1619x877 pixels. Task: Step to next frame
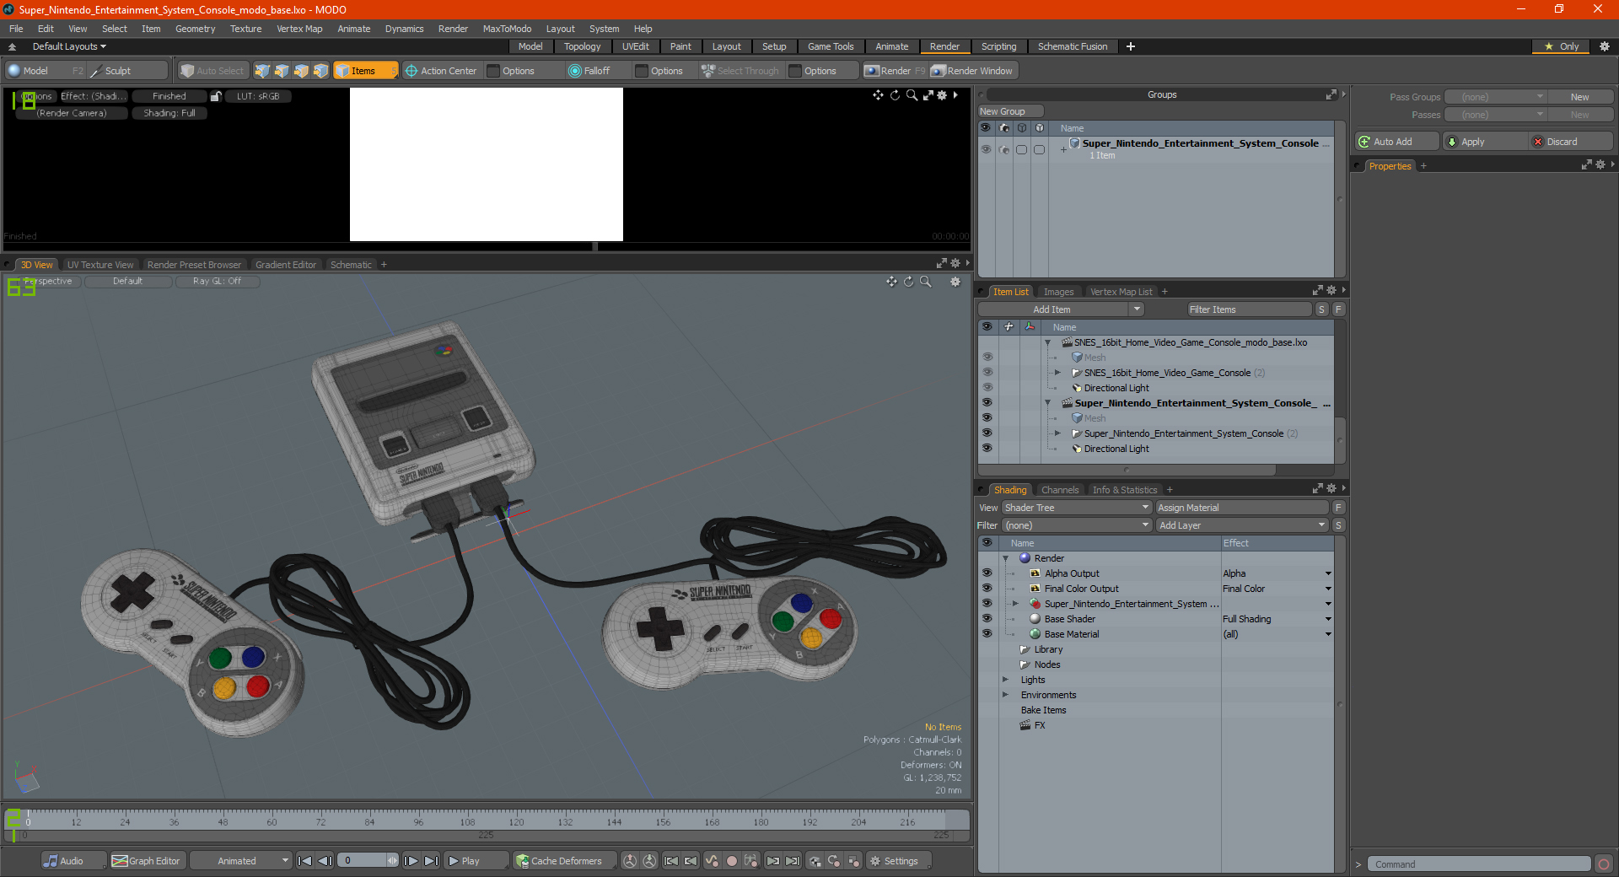click(x=411, y=861)
